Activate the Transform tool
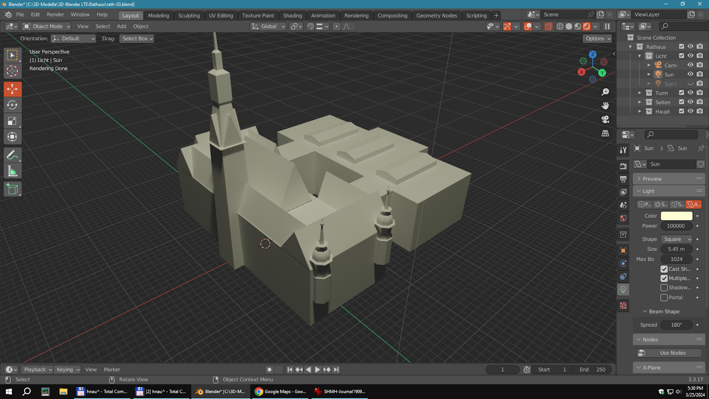The height and width of the screenshot is (399, 709). click(x=12, y=137)
